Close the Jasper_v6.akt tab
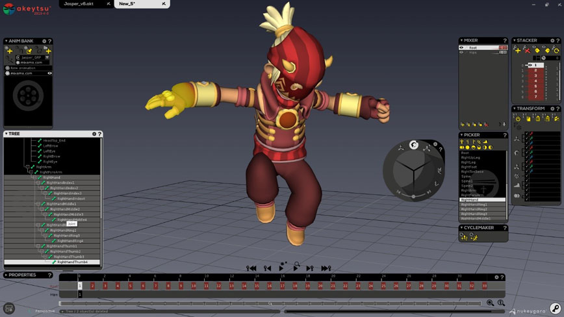 coord(109,4)
